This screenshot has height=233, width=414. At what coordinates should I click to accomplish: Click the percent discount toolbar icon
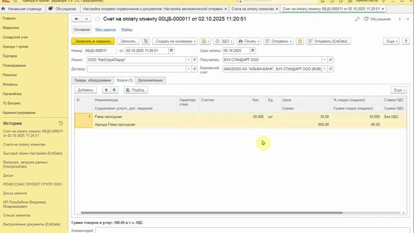click(x=146, y=41)
